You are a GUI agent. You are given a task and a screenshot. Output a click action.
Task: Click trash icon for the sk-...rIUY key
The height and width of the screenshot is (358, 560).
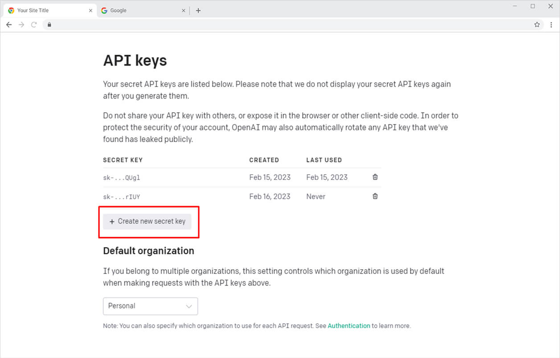point(375,196)
